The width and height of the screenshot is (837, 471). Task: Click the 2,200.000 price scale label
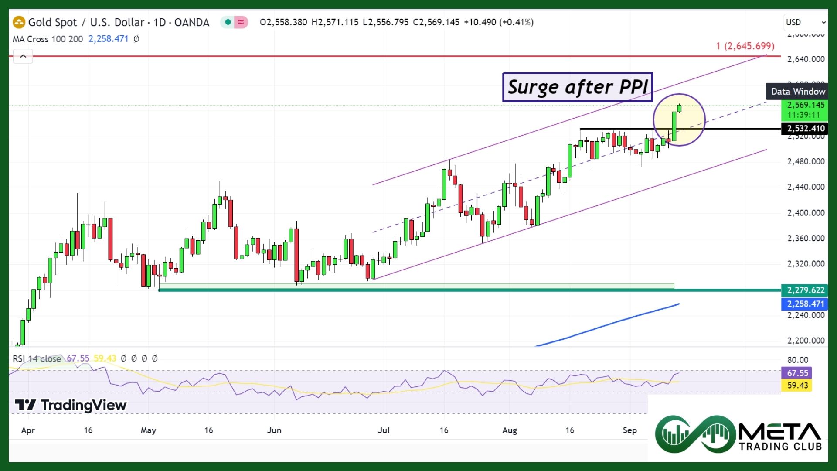pyautogui.click(x=806, y=341)
